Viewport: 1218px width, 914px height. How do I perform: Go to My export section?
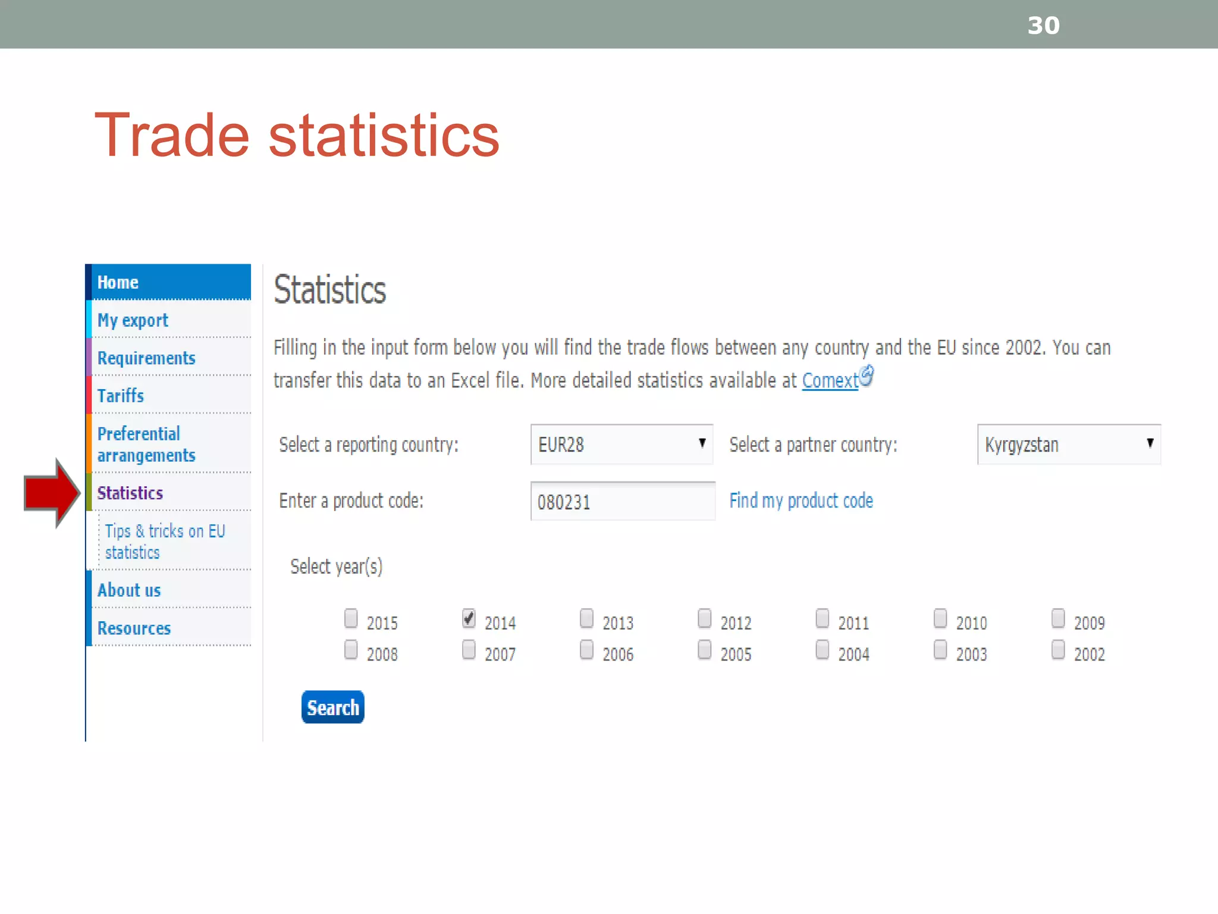[133, 320]
